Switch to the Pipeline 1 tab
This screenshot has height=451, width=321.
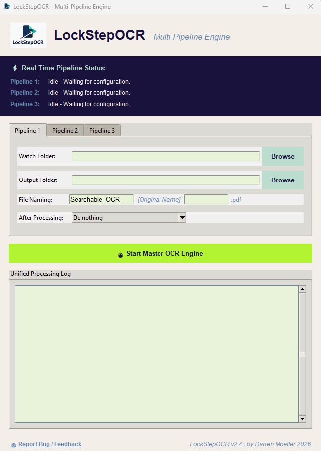click(x=28, y=131)
